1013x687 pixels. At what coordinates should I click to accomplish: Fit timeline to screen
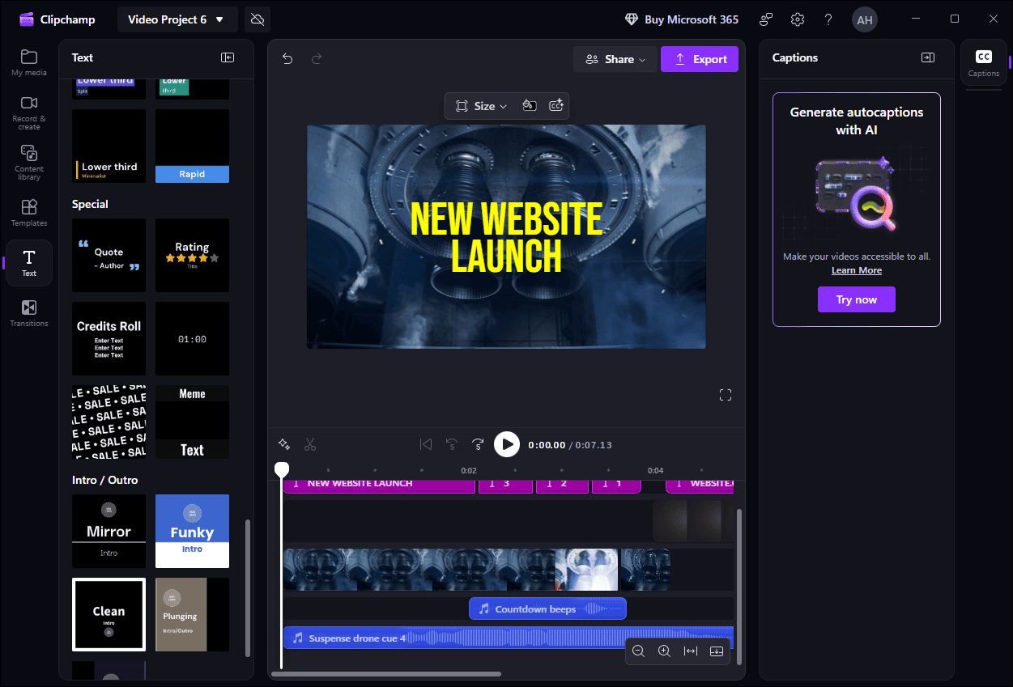tap(691, 651)
